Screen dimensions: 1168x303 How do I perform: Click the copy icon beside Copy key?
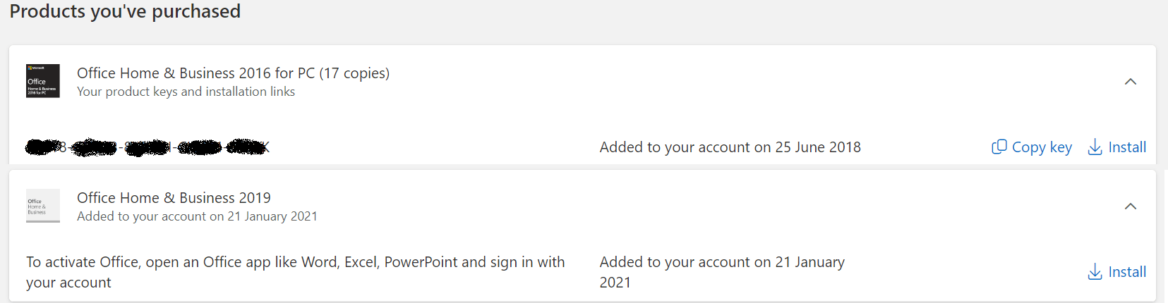999,147
